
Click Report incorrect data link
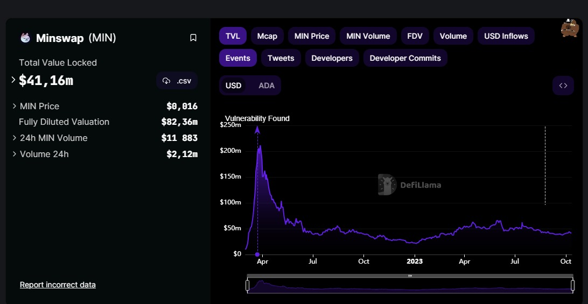58,285
